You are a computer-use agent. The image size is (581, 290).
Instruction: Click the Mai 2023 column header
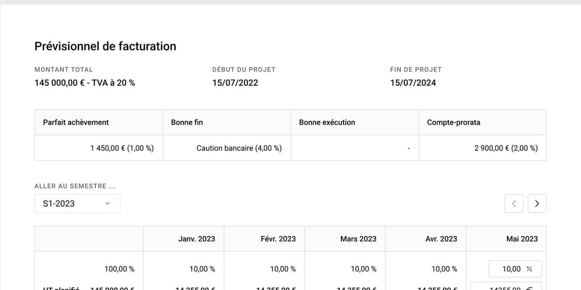[522, 239]
